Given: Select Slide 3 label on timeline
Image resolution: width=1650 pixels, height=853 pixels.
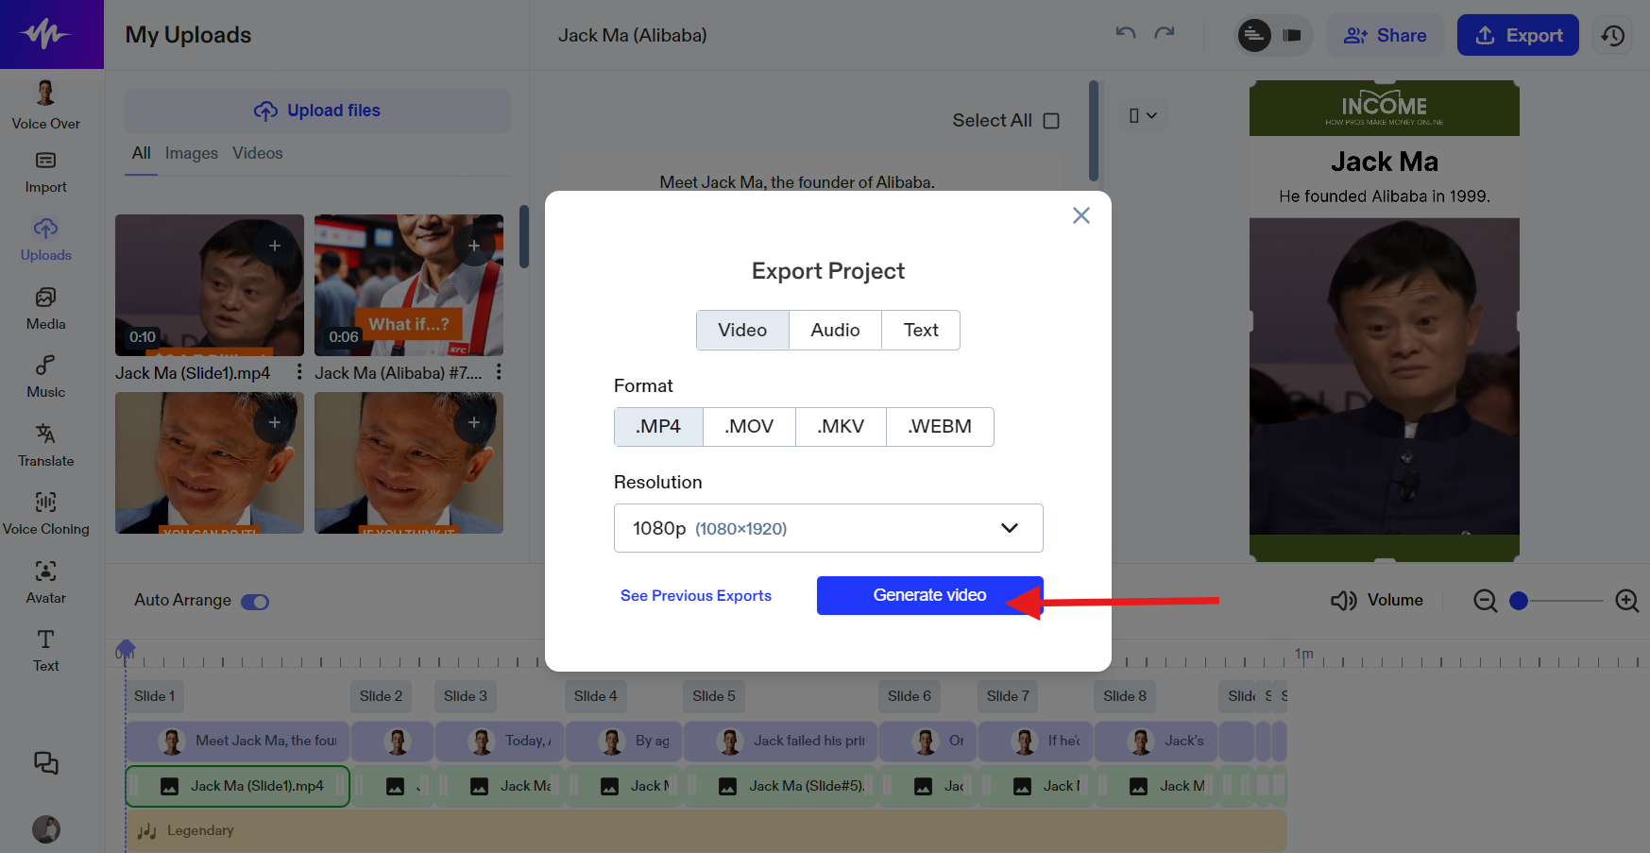Looking at the screenshot, I should (466, 696).
